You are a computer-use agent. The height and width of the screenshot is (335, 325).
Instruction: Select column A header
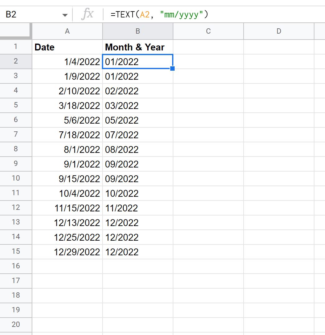67,31
